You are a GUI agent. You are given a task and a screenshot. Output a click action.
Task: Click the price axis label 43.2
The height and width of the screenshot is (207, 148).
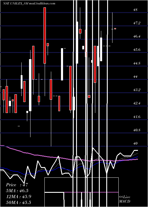(137, 90)
